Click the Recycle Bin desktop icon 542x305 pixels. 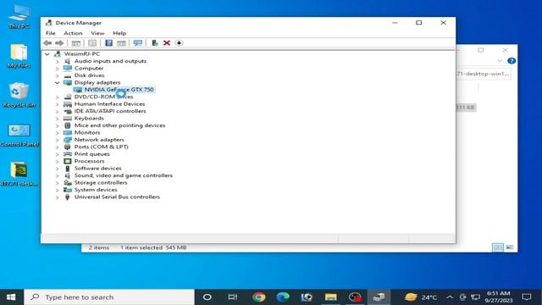coord(19,95)
